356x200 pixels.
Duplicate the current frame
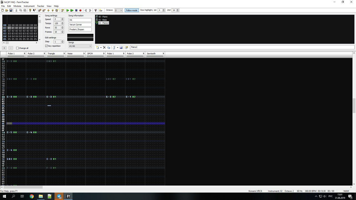coord(57,10)
